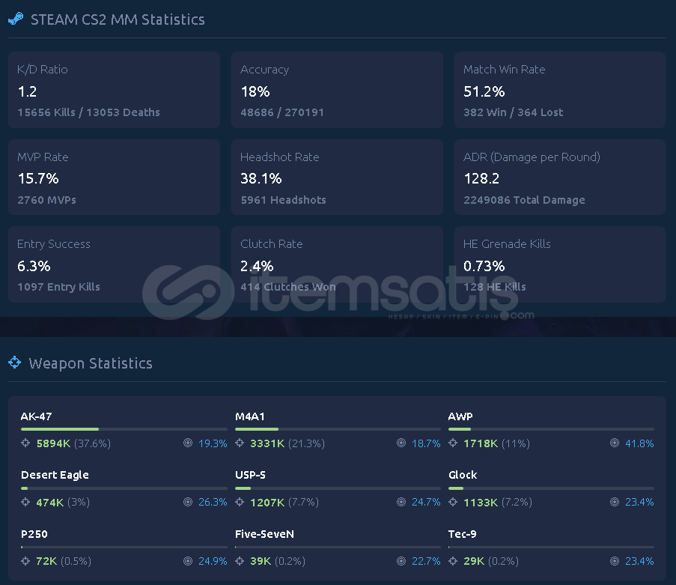Click the Accuracy value "18%"
Screen dimensions: 676x585
255,91
